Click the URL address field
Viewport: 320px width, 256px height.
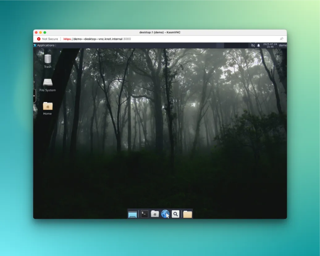pyautogui.click(x=97, y=39)
